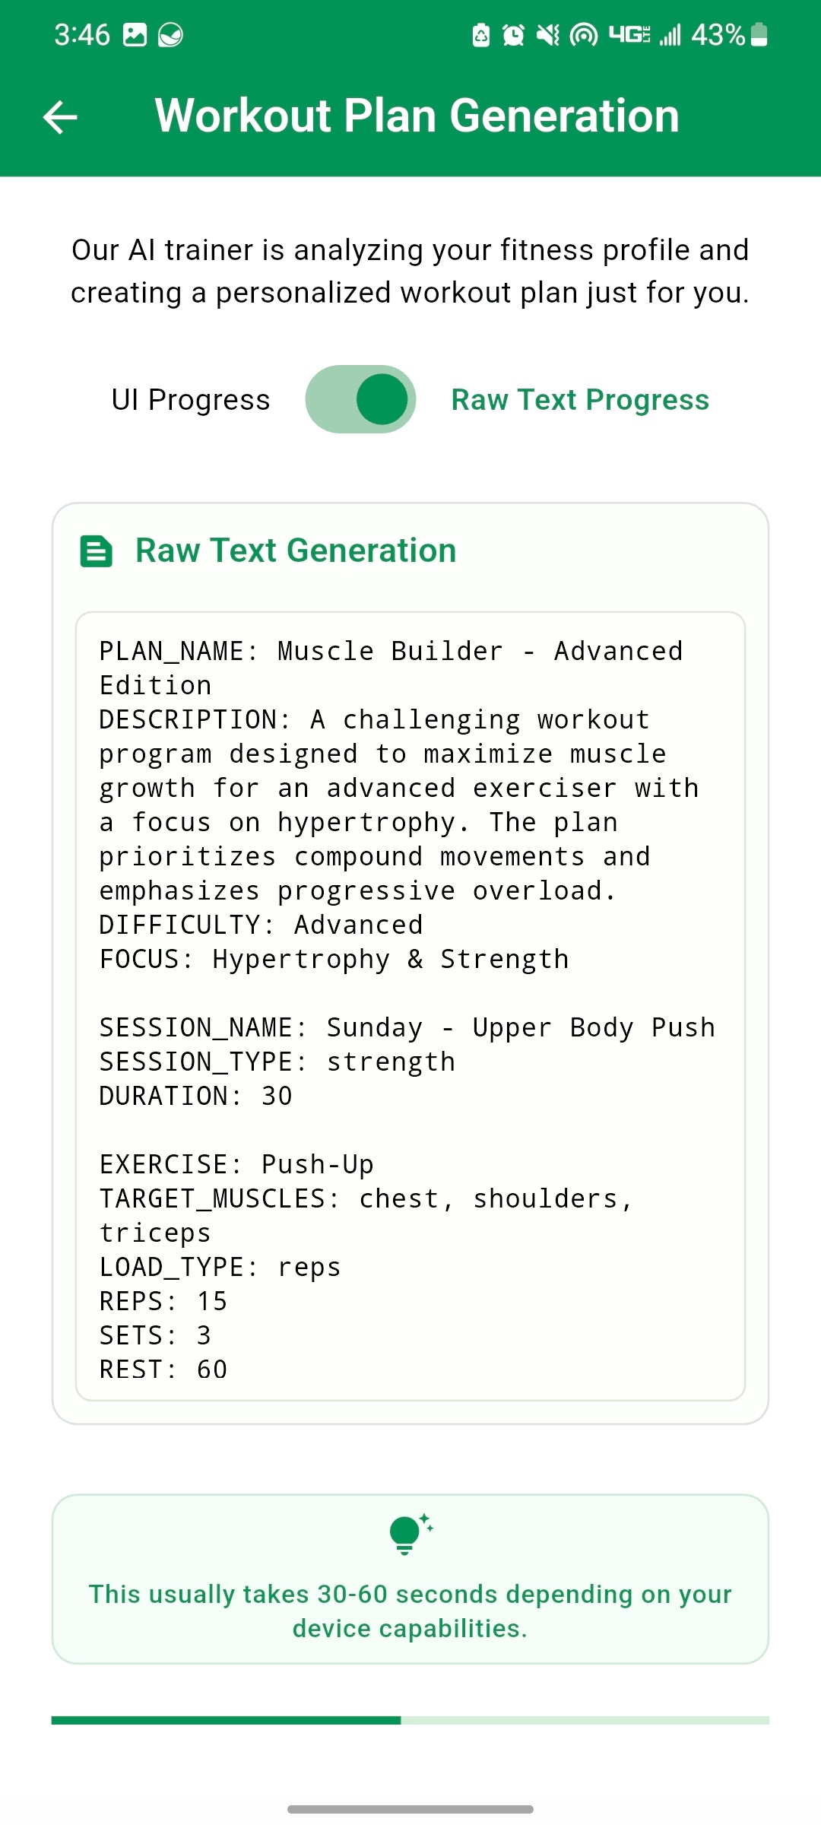Screen dimensions: 821x1825
Task: Tap the 4G LTE network indicator
Action: click(x=629, y=35)
